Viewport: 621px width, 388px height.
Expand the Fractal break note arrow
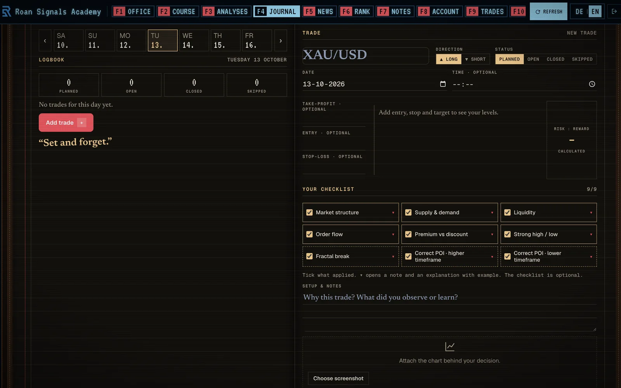[x=393, y=256]
